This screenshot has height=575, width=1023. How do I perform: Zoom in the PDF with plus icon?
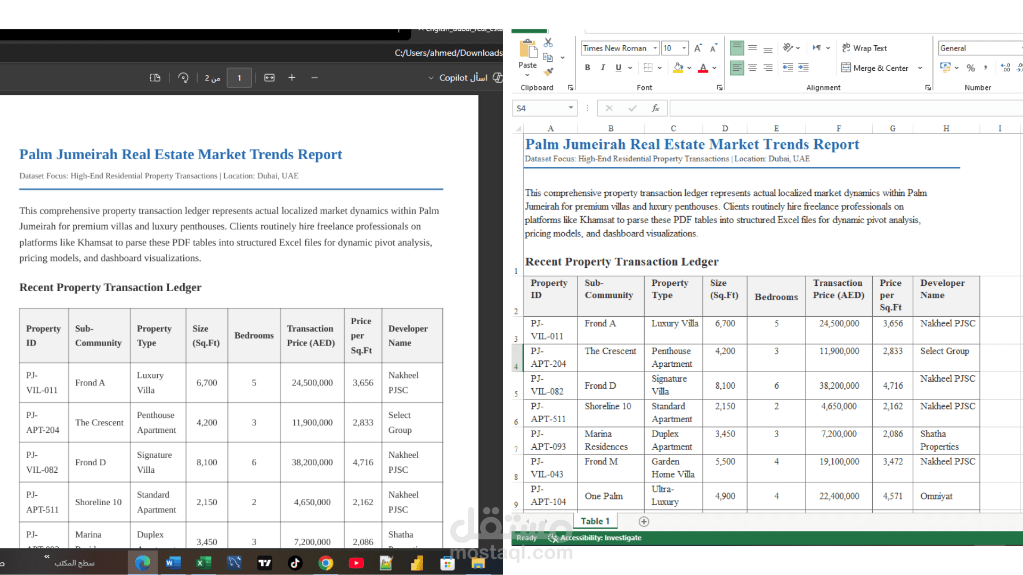(292, 78)
